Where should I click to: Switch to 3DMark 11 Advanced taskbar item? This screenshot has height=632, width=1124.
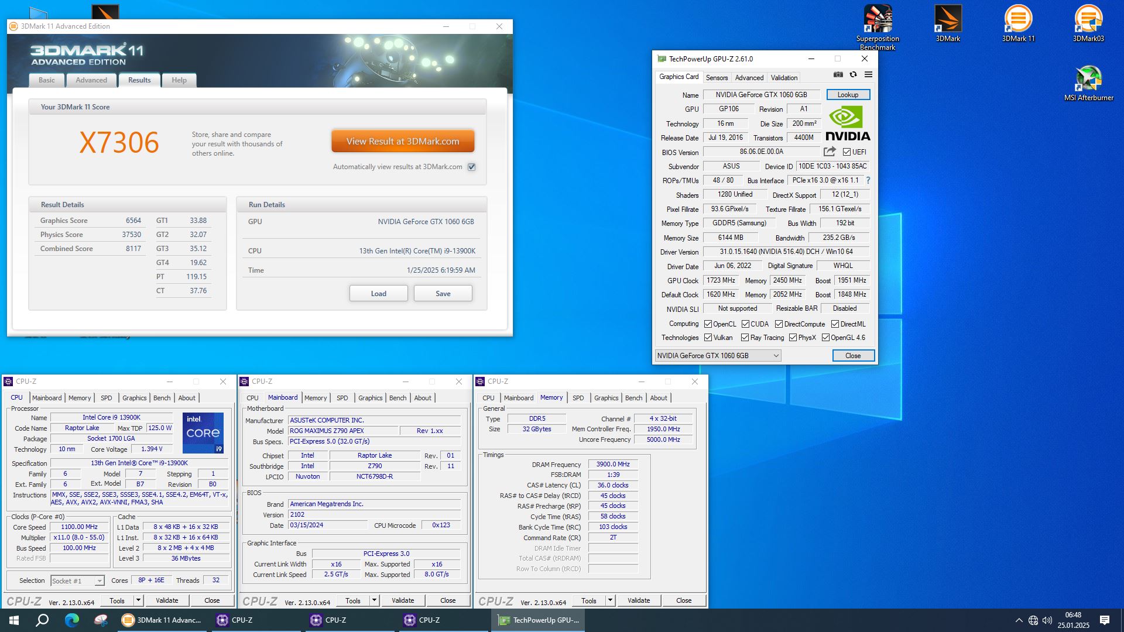[162, 620]
